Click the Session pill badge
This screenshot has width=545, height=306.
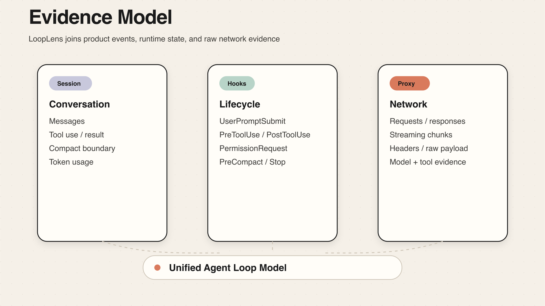pos(70,84)
